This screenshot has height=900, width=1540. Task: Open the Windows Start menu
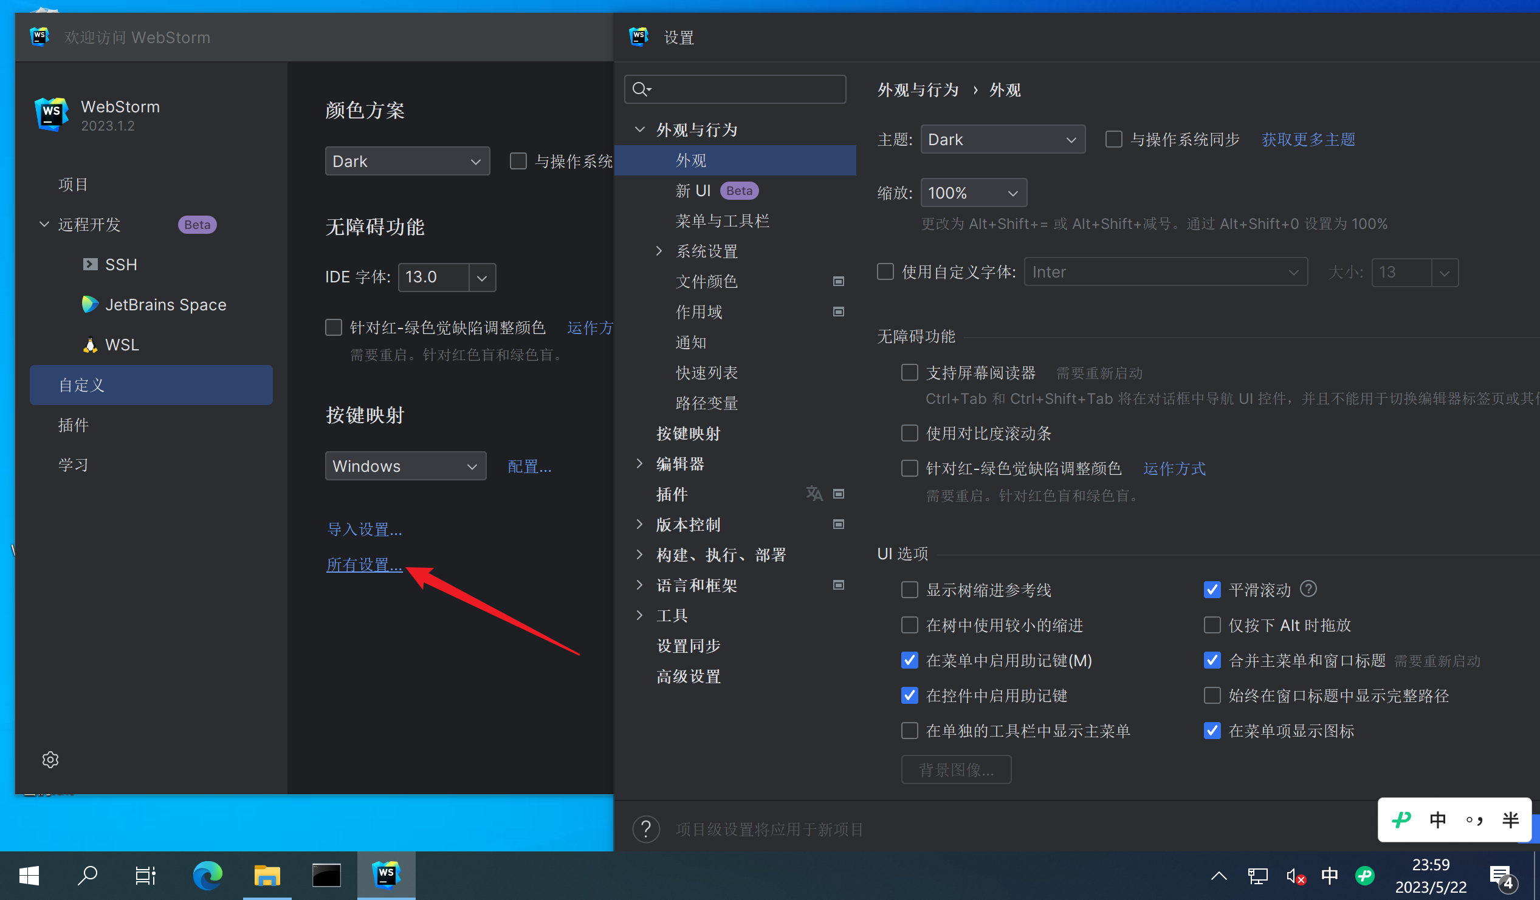pos(29,876)
